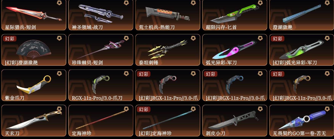This screenshot has width=334, height=139.
Task: Pick the orange [幻彩]RGX-11z-Pro karambit variant
Action: pyautogui.click(x=302, y=85)
